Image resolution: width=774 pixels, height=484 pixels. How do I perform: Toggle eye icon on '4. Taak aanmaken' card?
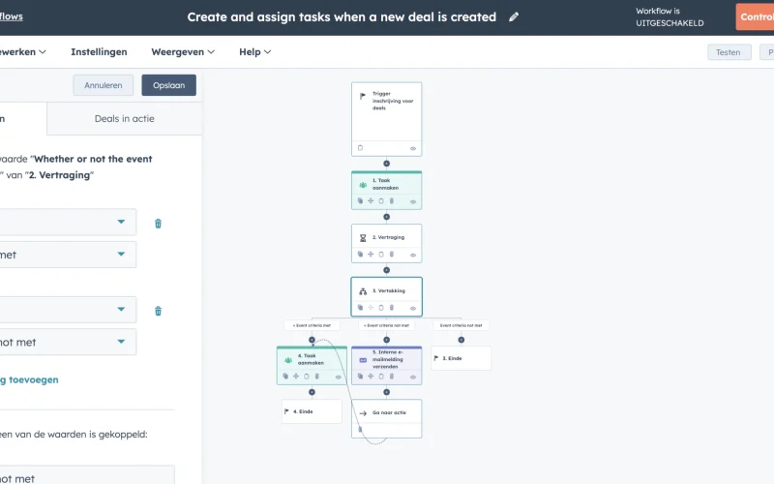pyautogui.click(x=338, y=377)
